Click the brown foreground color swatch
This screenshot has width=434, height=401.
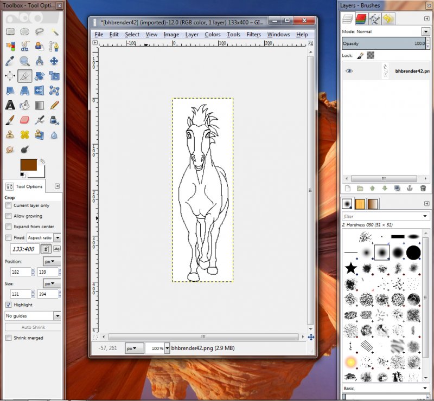[x=29, y=165]
